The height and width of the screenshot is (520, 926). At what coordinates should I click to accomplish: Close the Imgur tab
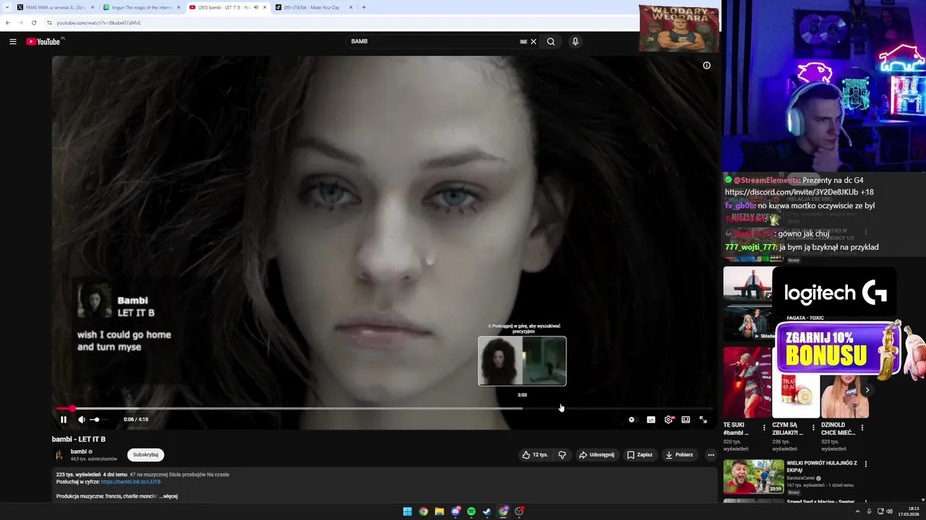[179, 7]
